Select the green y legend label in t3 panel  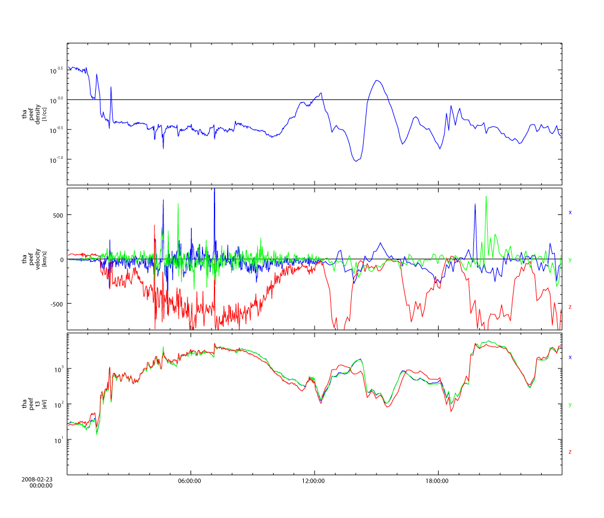pos(570,405)
